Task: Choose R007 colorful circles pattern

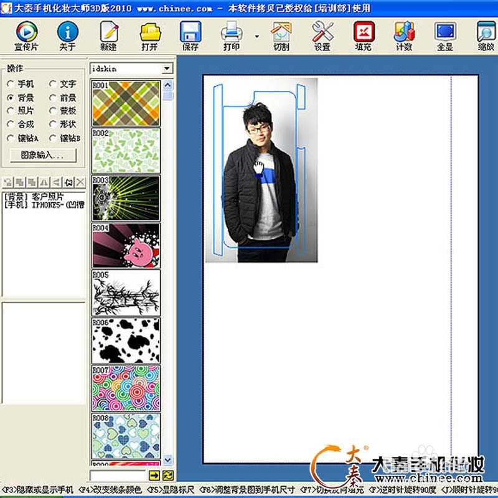Action: (x=126, y=388)
